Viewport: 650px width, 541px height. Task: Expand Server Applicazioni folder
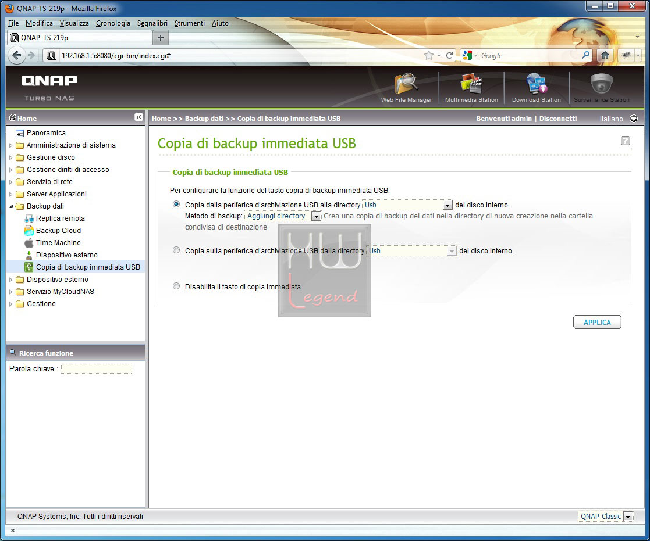coord(11,194)
